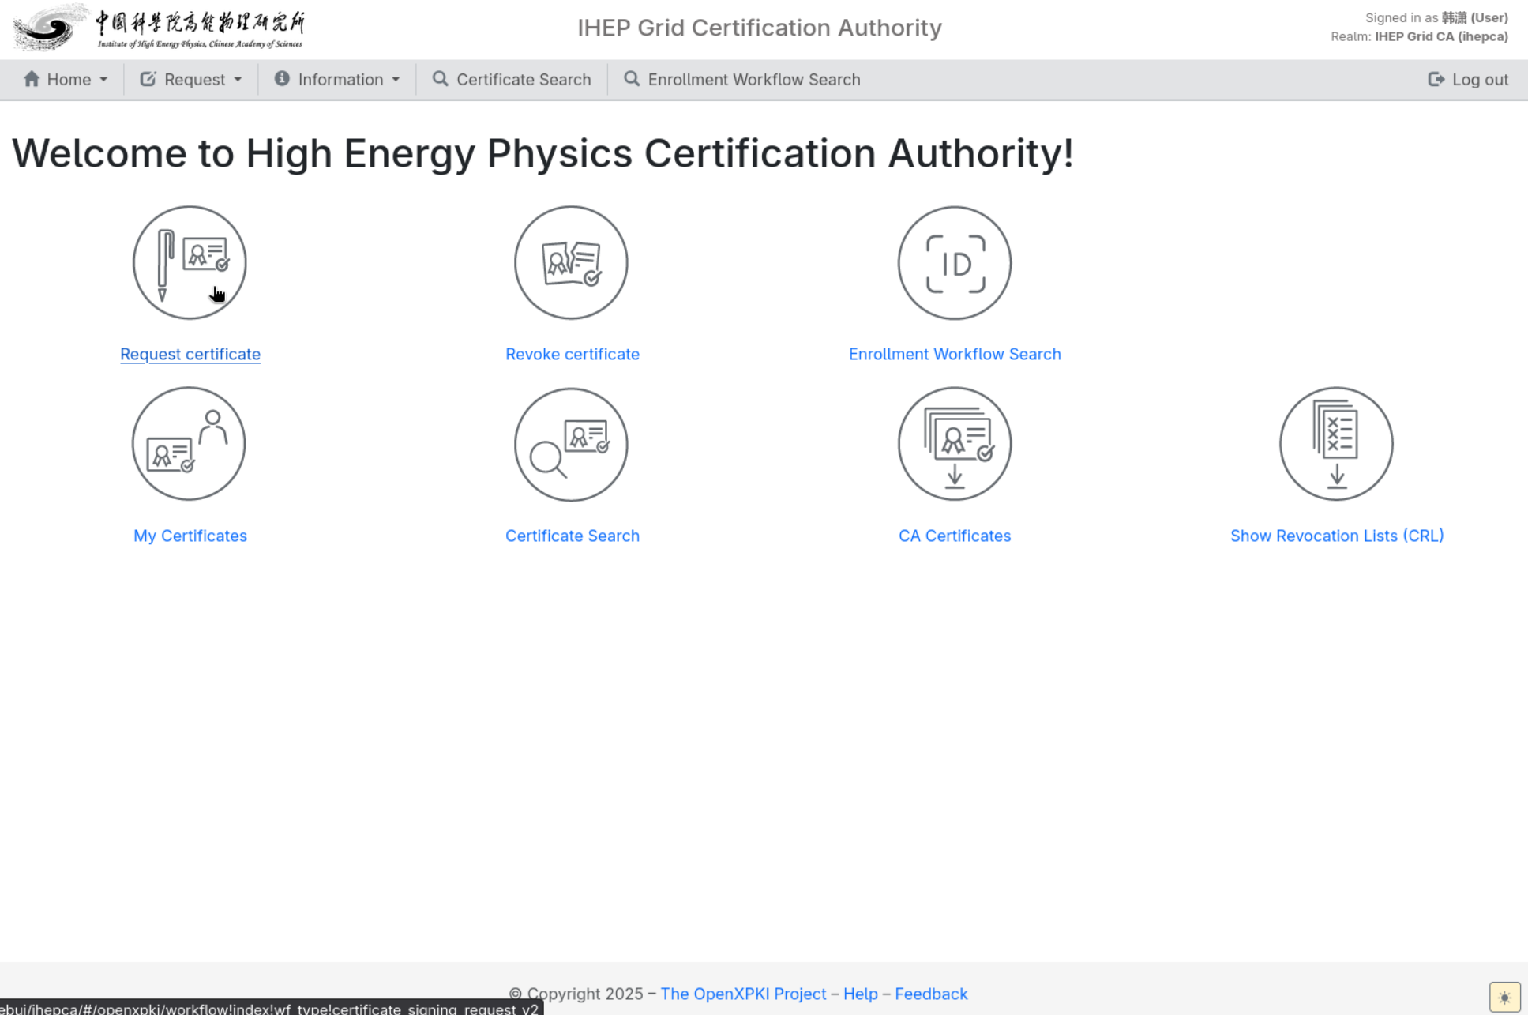This screenshot has height=1015, width=1528.
Task: Toggle light/dark theme sun button
Action: coord(1504,997)
